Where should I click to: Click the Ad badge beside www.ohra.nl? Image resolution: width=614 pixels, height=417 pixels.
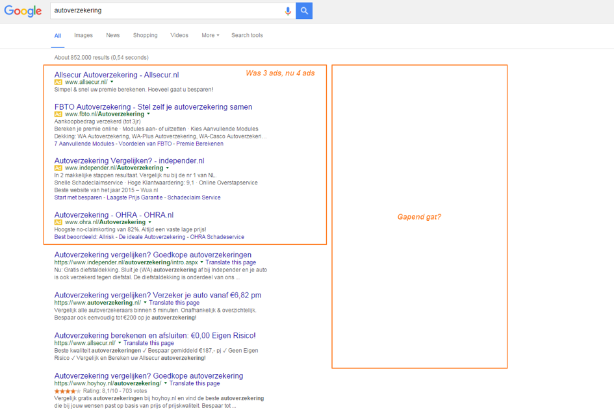click(x=58, y=222)
